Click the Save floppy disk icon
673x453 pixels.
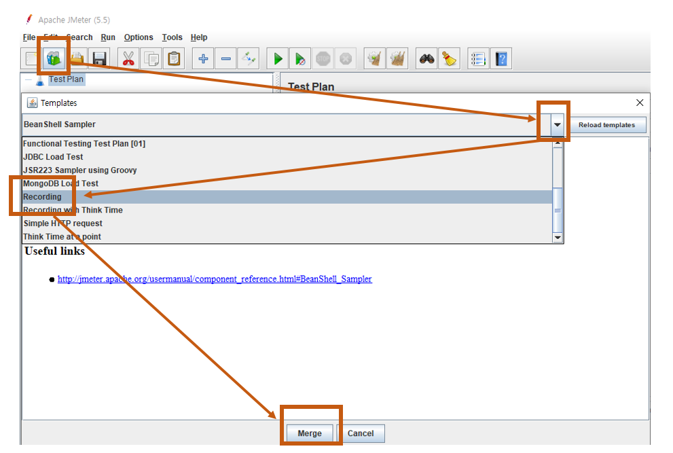click(100, 58)
